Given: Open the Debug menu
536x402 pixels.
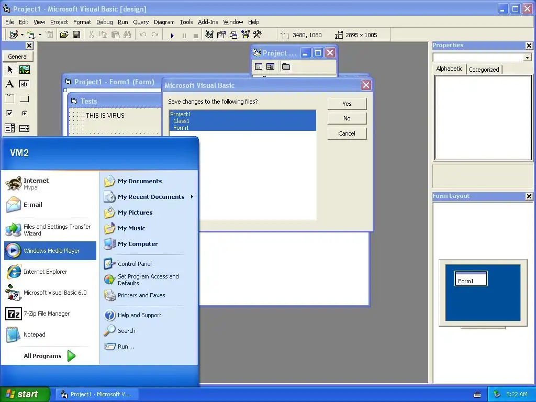Looking at the screenshot, I should (x=104, y=22).
